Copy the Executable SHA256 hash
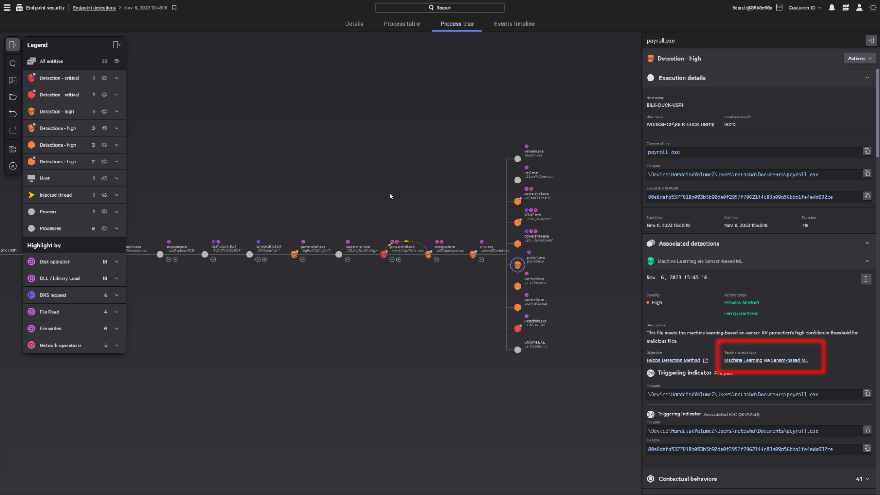The height and width of the screenshot is (495, 880). pyautogui.click(x=867, y=196)
